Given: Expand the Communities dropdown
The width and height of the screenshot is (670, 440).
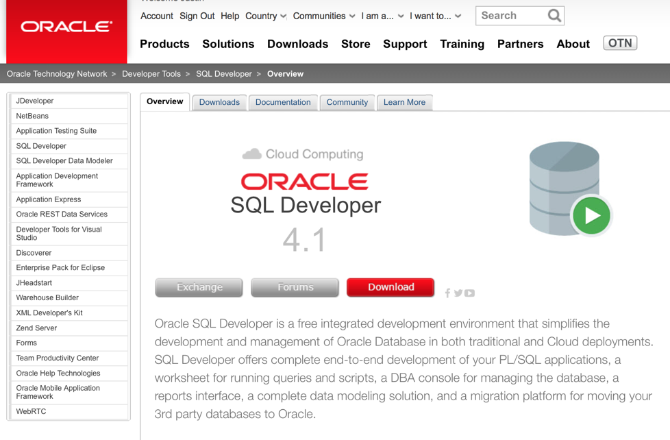Looking at the screenshot, I should (324, 16).
